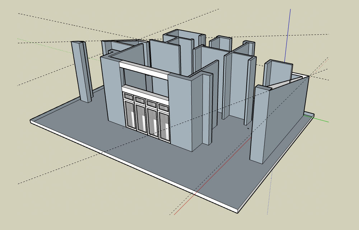Image resolution: width=359 pixels, height=230 pixels.
Task: Select the white front edge of the floor slab
Action: [134, 166]
